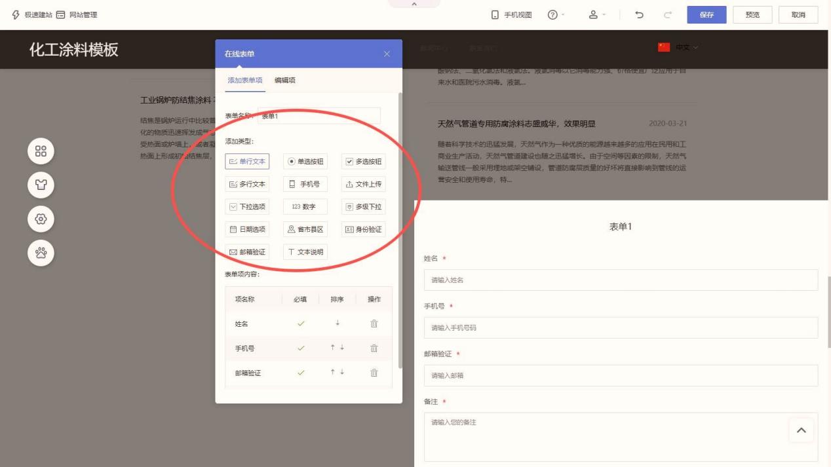The width and height of the screenshot is (831, 467).
Task: Delete the 姓名 form item
Action: (x=374, y=324)
